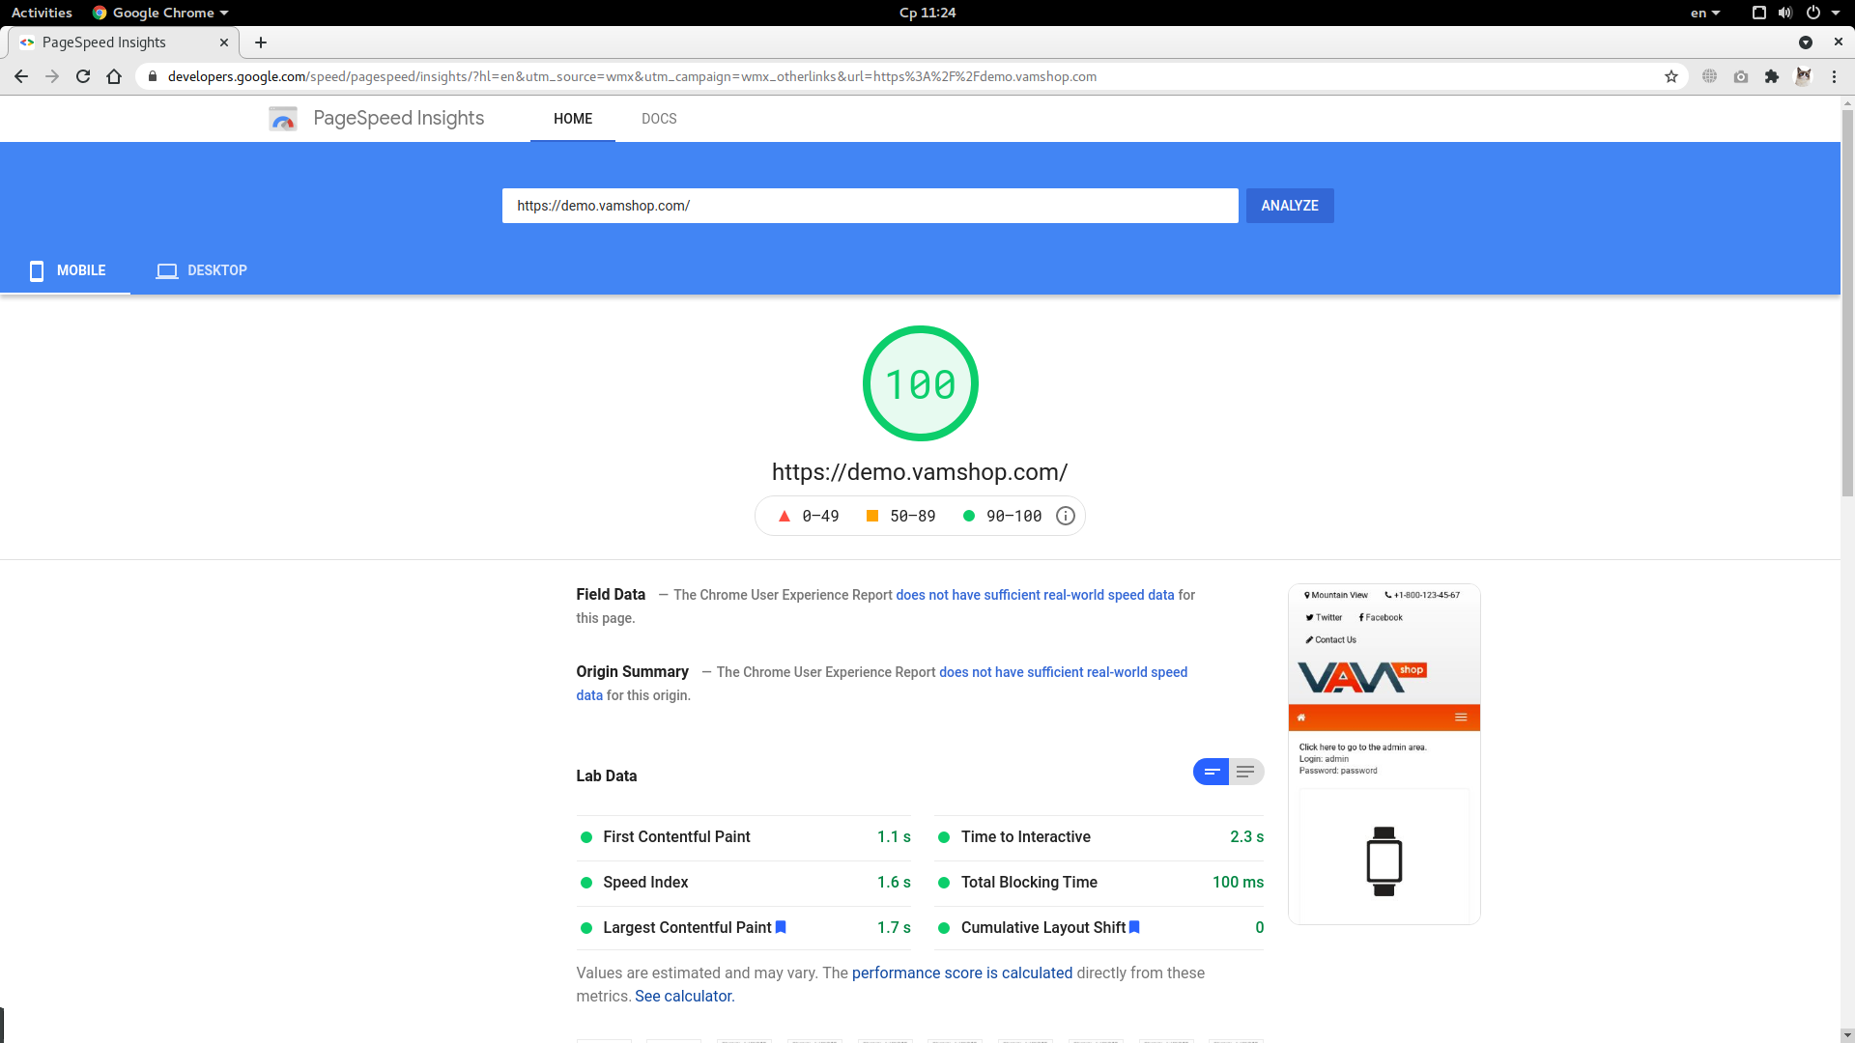Open the Google Chrome app menu dropdown
Image resolution: width=1855 pixels, height=1043 pixels.
pyautogui.click(x=161, y=13)
